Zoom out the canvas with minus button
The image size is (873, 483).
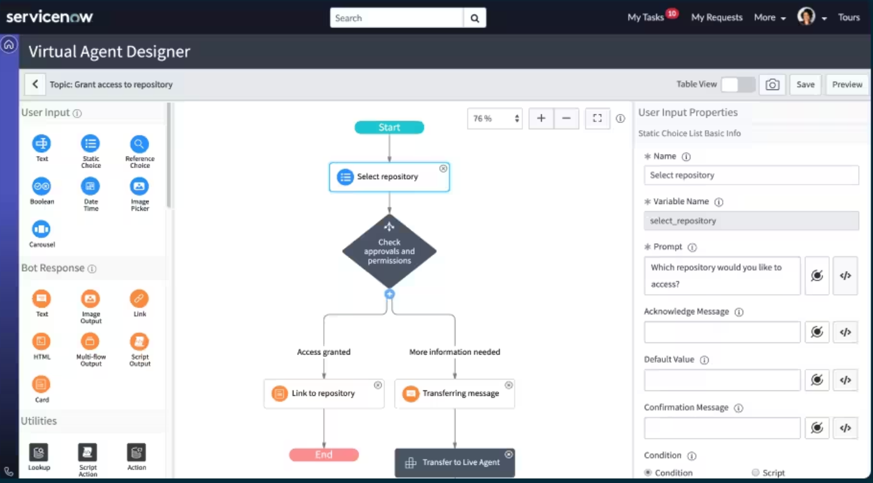coord(566,118)
